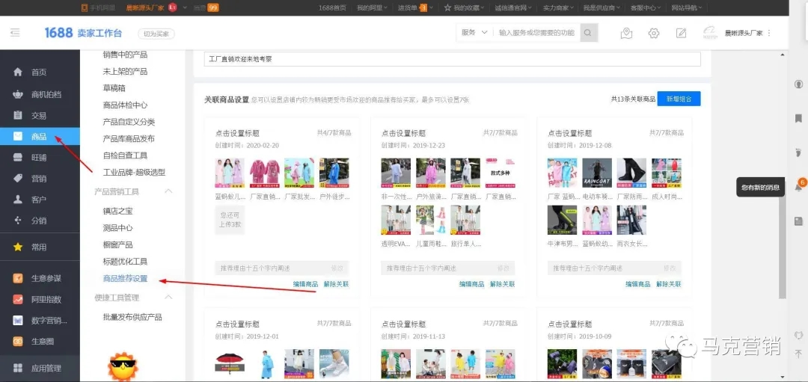
Task: Click the edit note icon in header
Action: pyautogui.click(x=681, y=33)
